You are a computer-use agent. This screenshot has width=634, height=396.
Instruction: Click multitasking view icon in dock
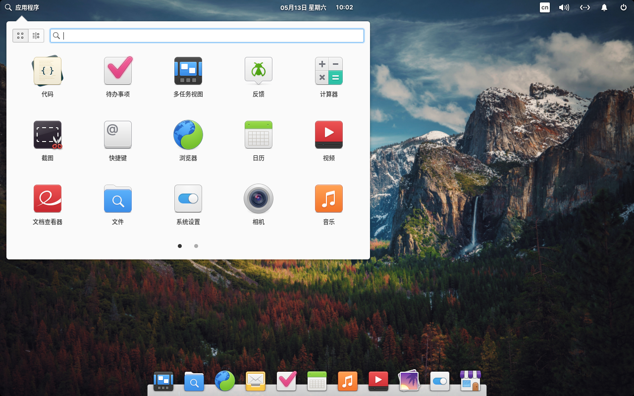[x=163, y=381]
